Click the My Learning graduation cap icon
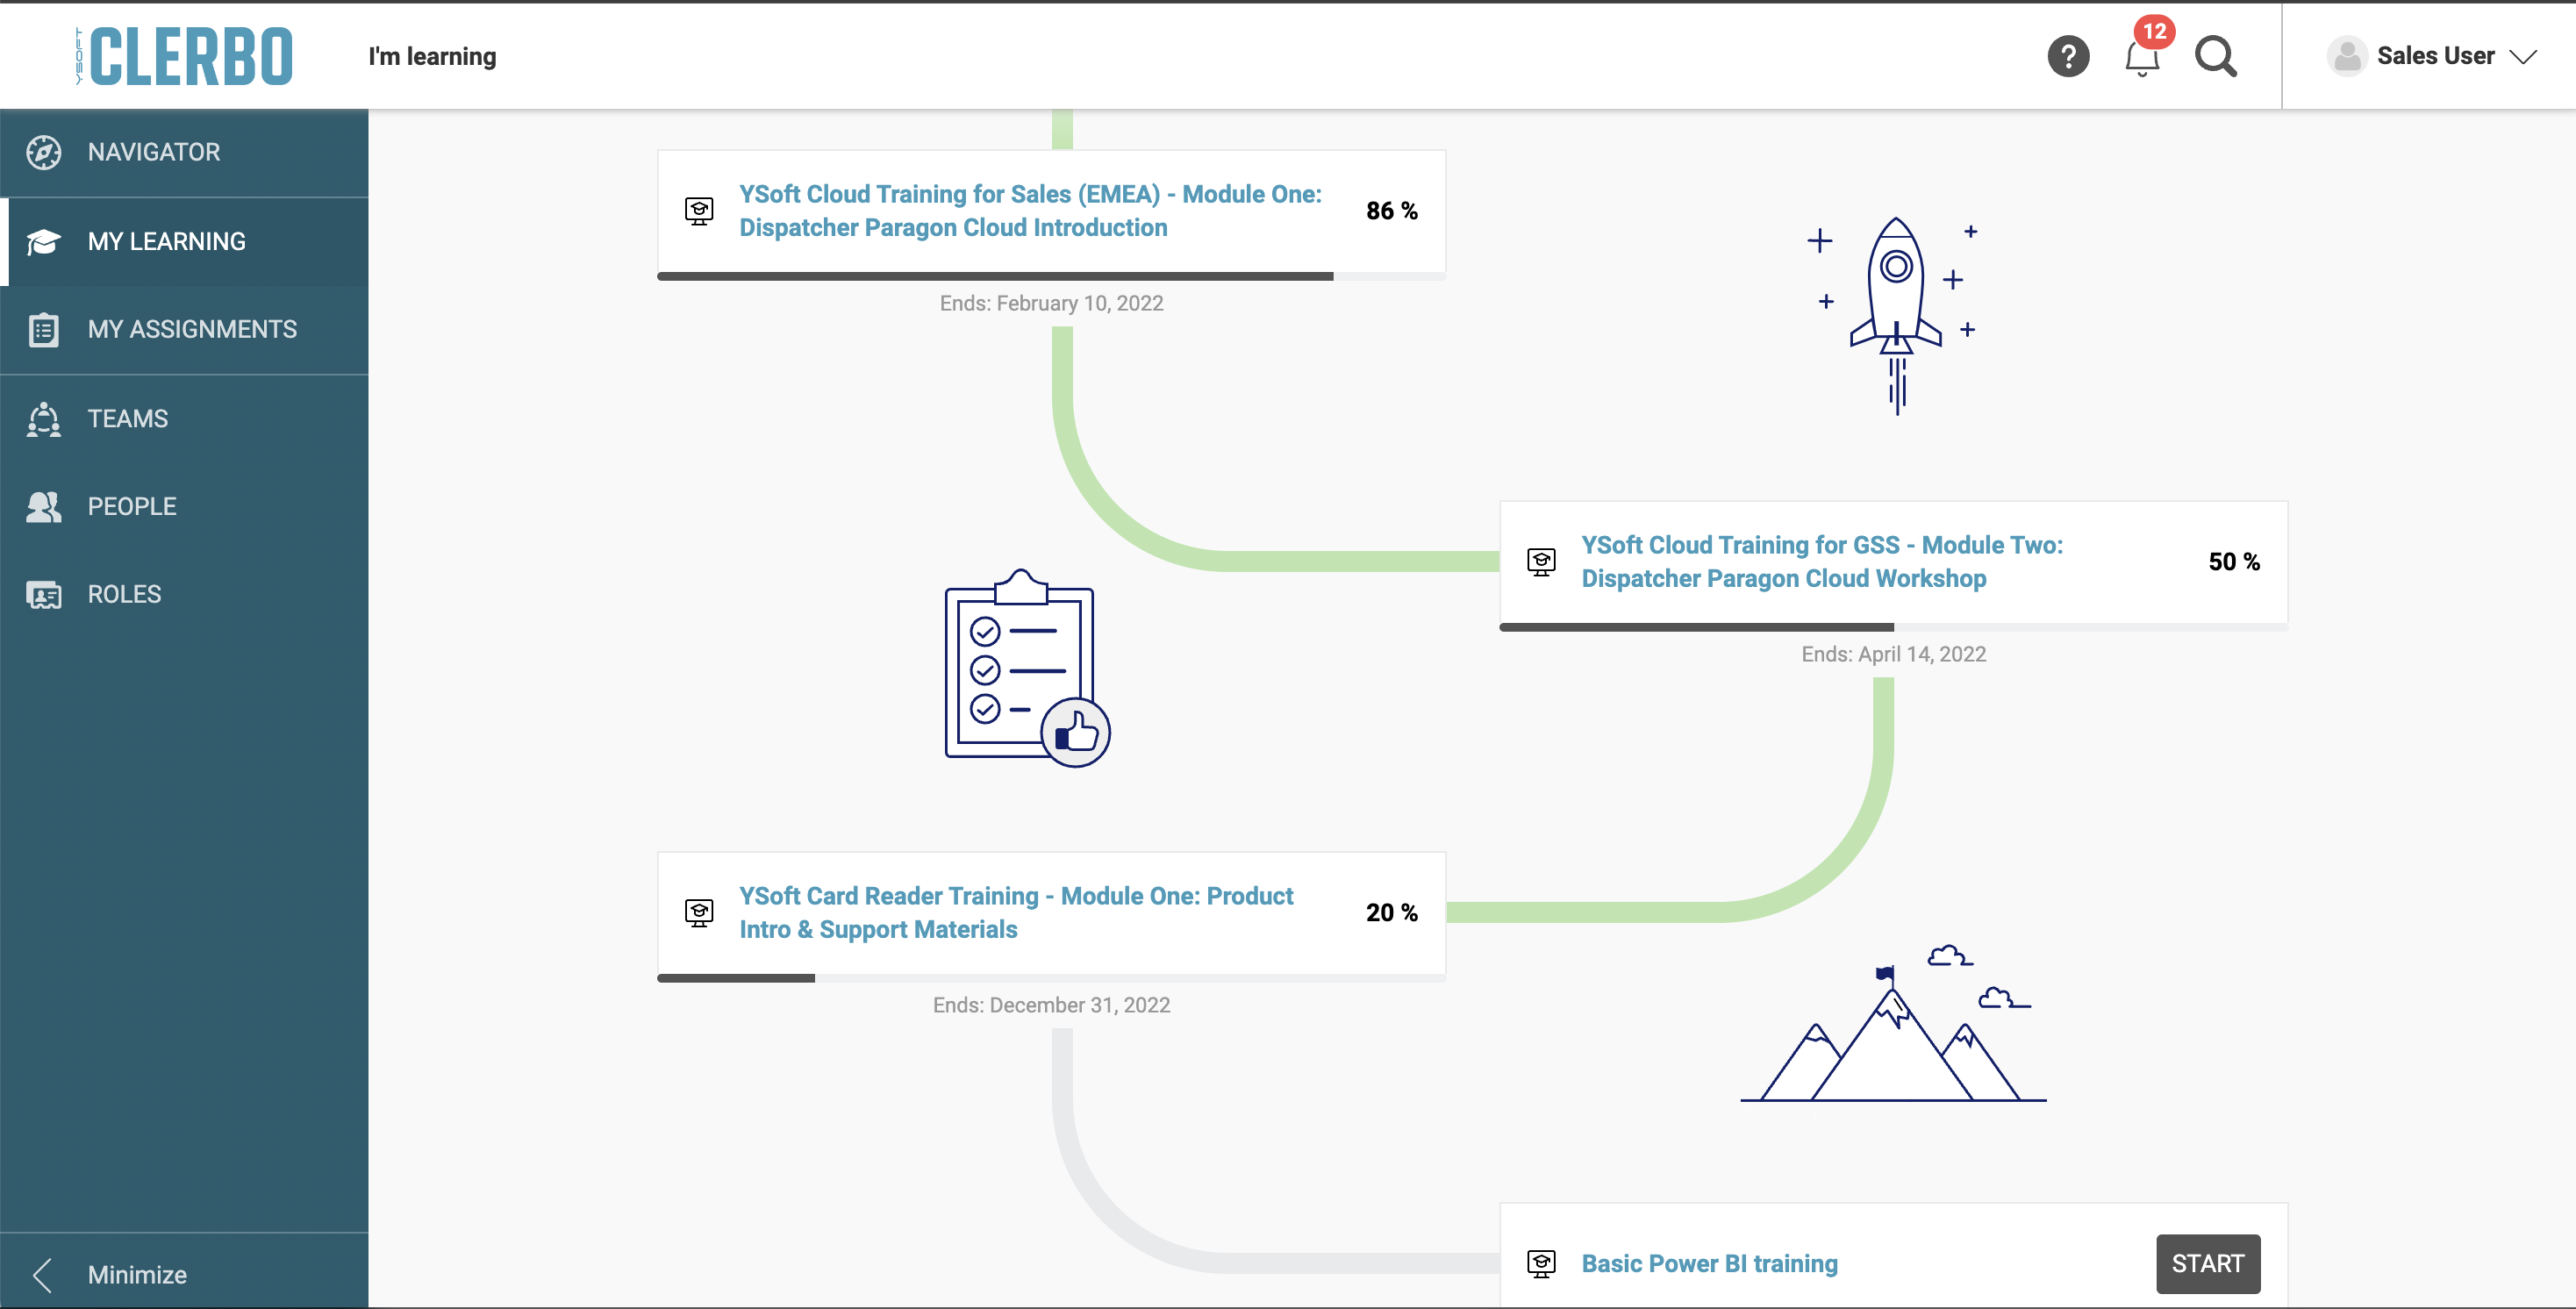 click(43, 241)
